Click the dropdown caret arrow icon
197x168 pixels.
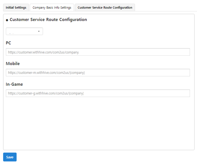(x=39, y=32)
